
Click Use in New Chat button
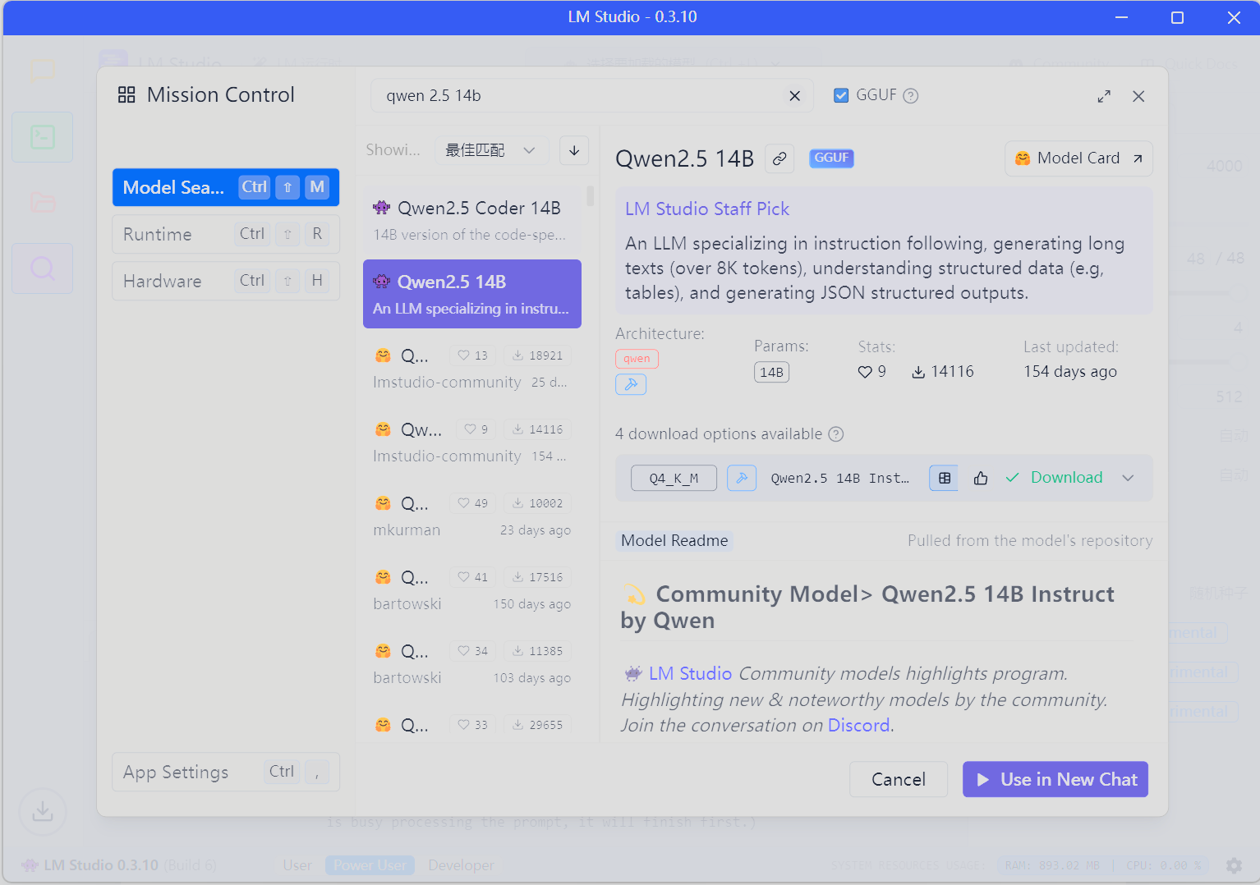click(1055, 779)
